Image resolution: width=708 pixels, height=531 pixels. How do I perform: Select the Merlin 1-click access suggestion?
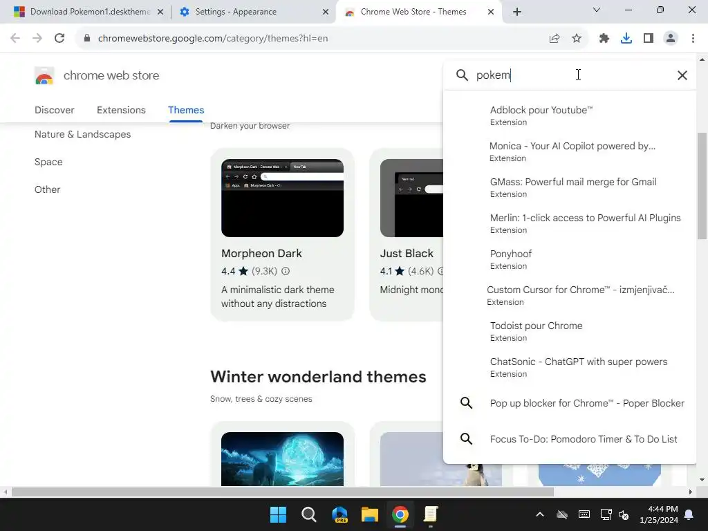coord(570,223)
